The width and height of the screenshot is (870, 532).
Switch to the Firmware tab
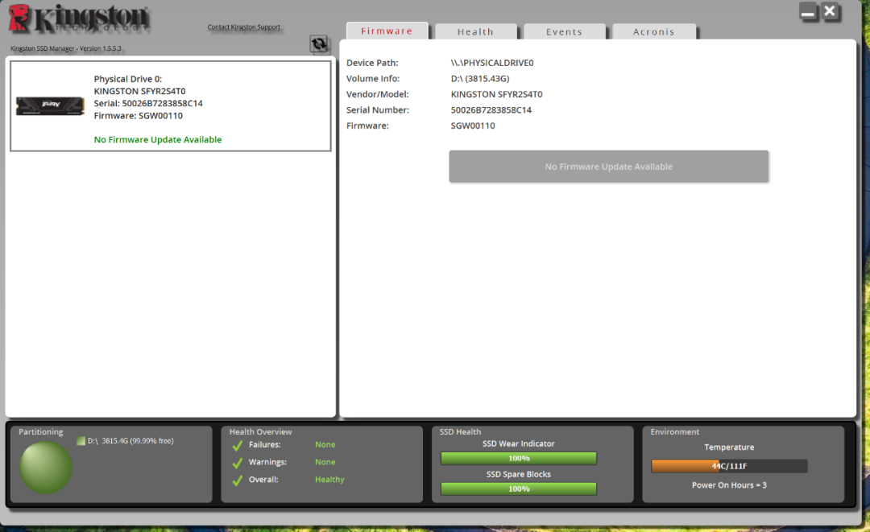[x=387, y=31]
